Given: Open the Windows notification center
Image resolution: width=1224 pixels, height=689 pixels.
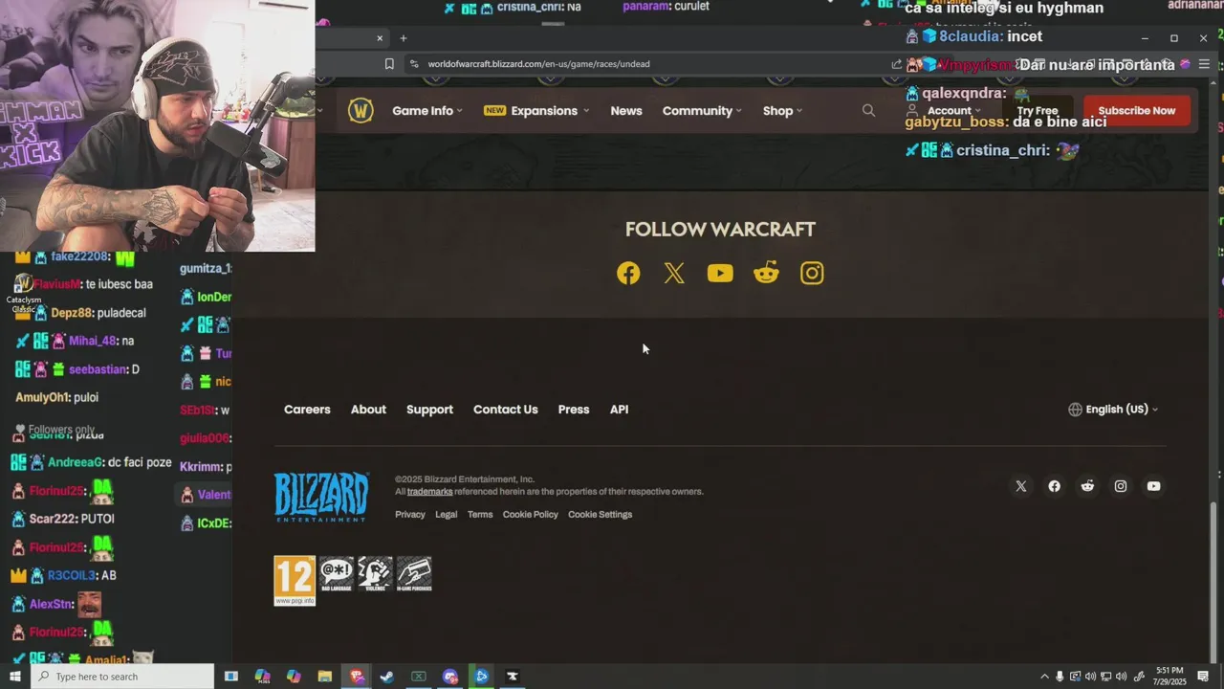Looking at the screenshot, I should [x=1204, y=677].
